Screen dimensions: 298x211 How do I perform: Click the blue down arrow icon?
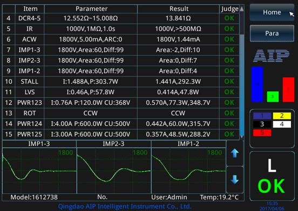[x=235, y=179]
